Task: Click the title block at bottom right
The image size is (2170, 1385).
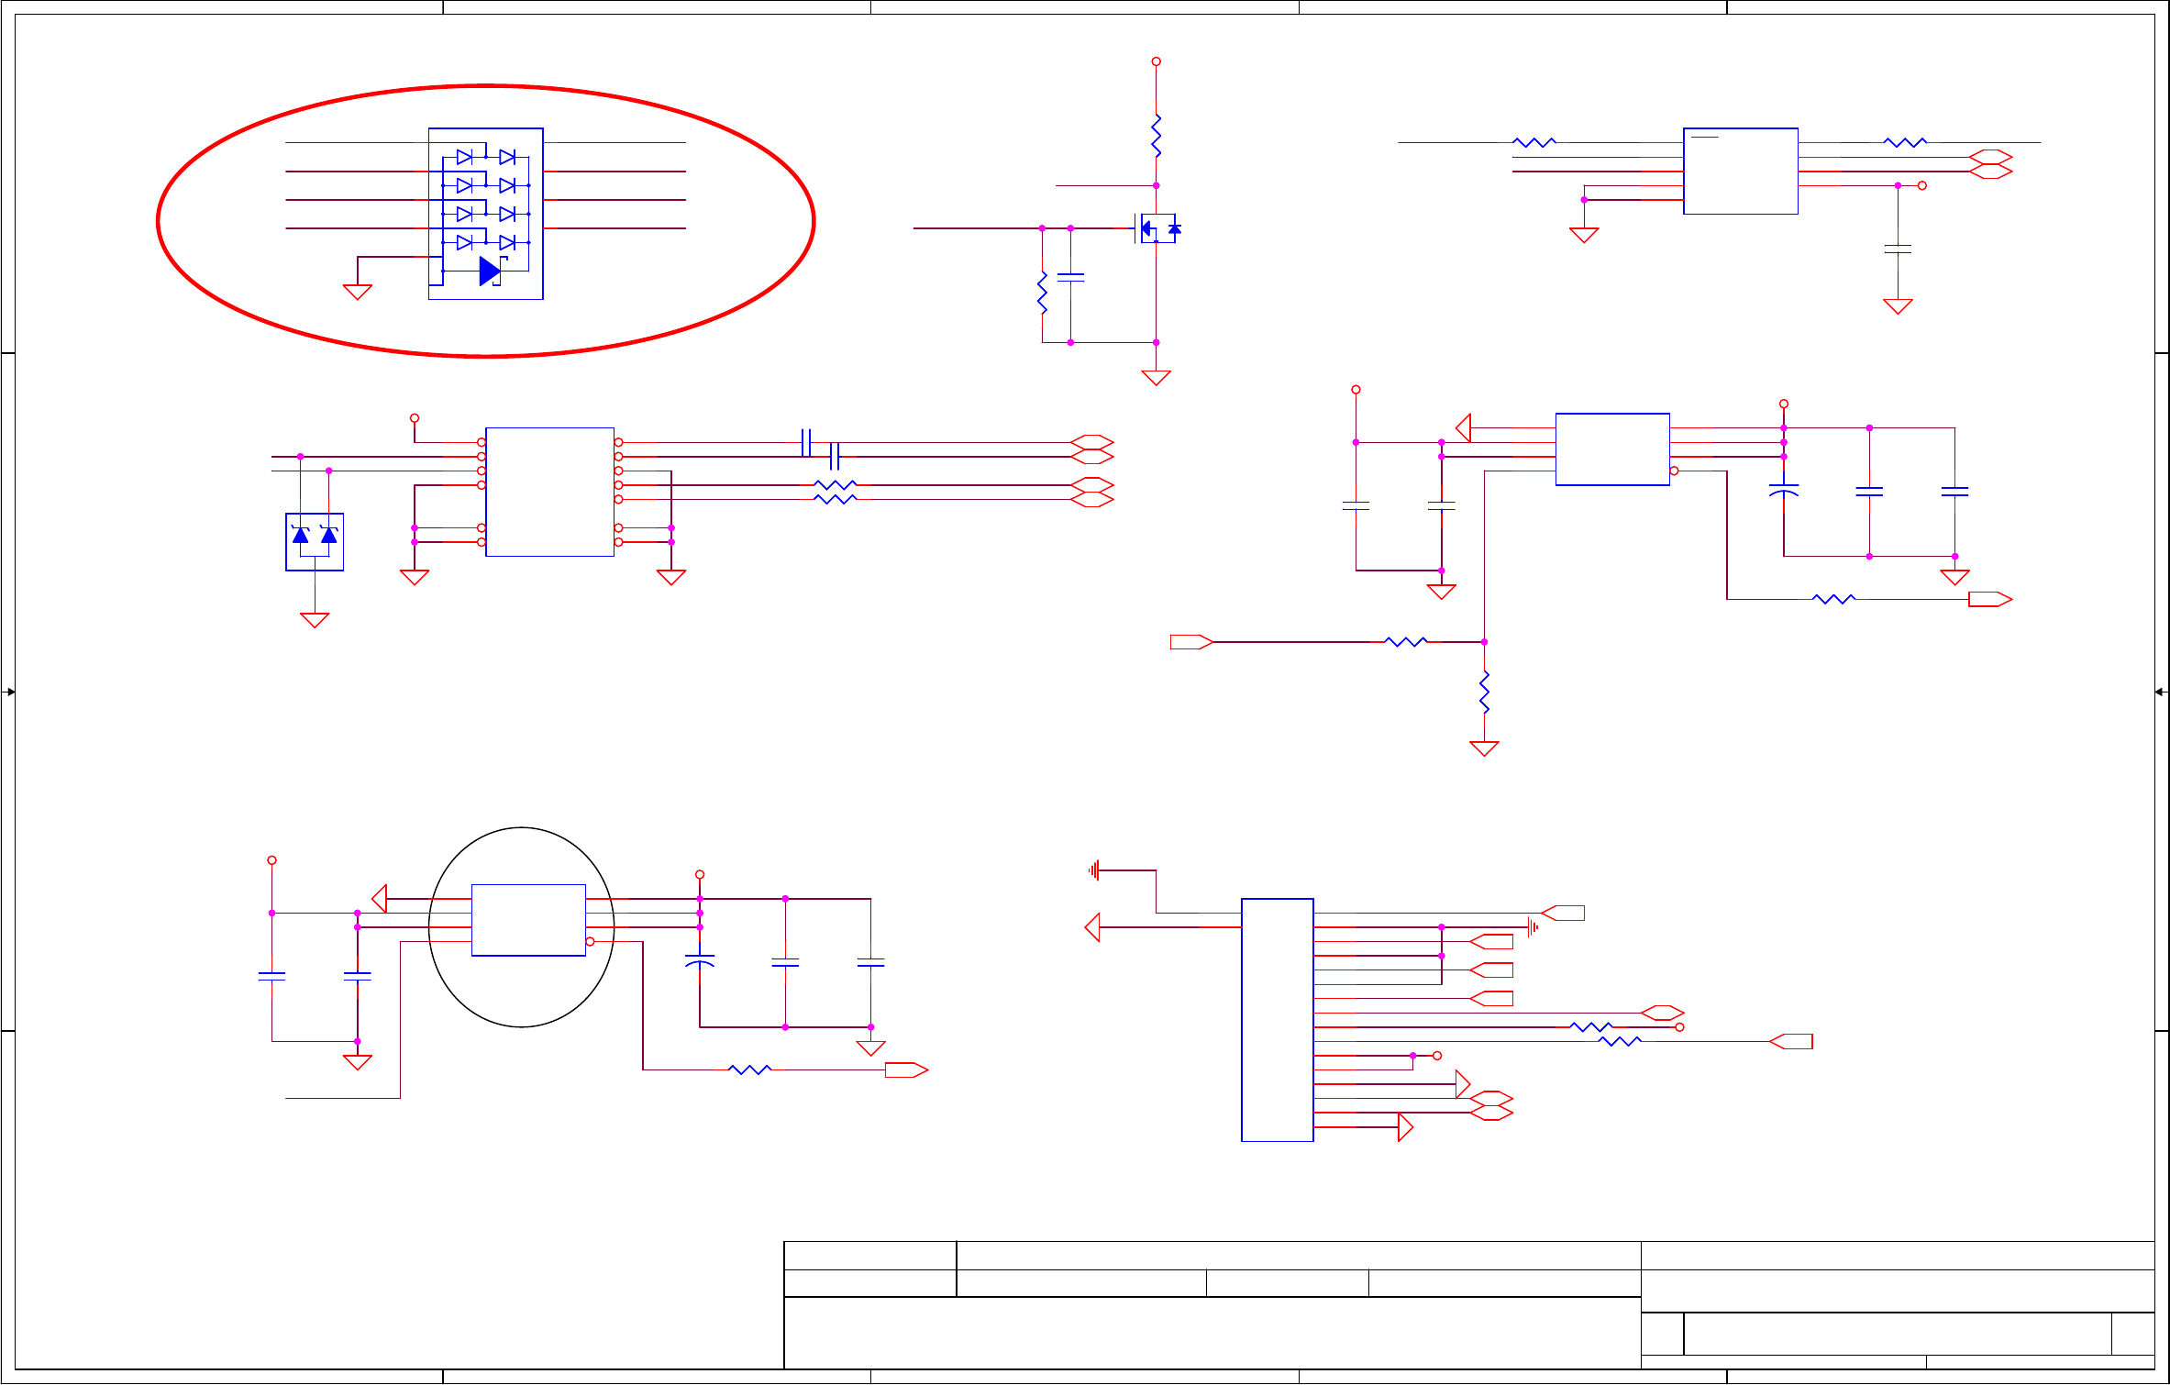Action: coord(1467,1304)
